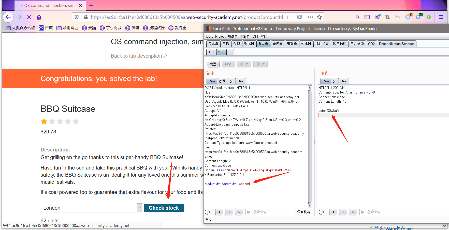Open the dropdown arrow next to the < button
The image size is (449, 230).
247,64
